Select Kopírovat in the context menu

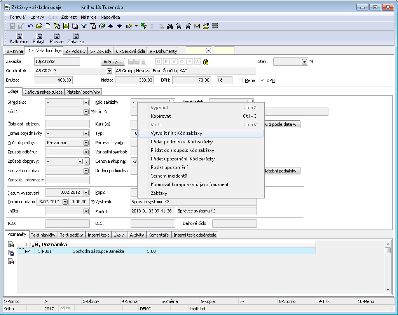[161, 116]
